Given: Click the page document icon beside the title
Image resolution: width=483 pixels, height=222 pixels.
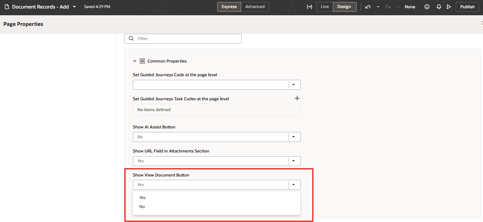Looking at the screenshot, I should pyautogui.click(x=7, y=7).
